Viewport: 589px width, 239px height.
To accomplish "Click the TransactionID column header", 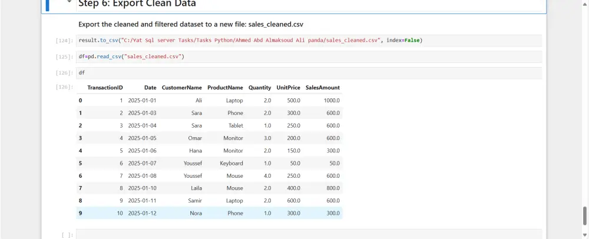I will [x=105, y=88].
